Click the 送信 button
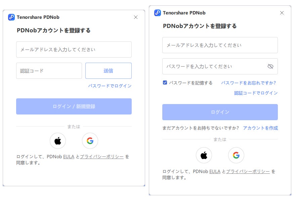The width and height of the screenshot is (296, 197). point(108,71)
